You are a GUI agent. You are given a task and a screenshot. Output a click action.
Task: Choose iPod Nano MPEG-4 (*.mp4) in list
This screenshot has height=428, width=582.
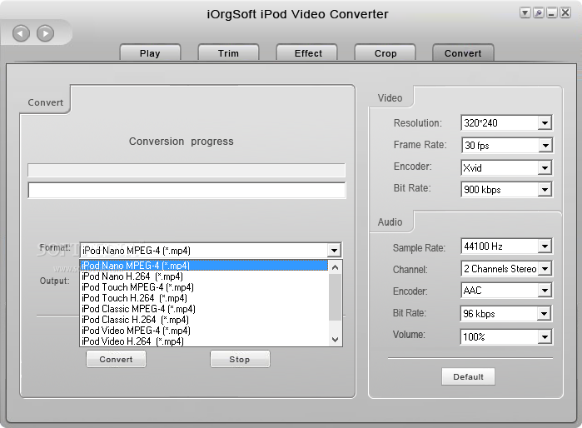tap(204, 266)
